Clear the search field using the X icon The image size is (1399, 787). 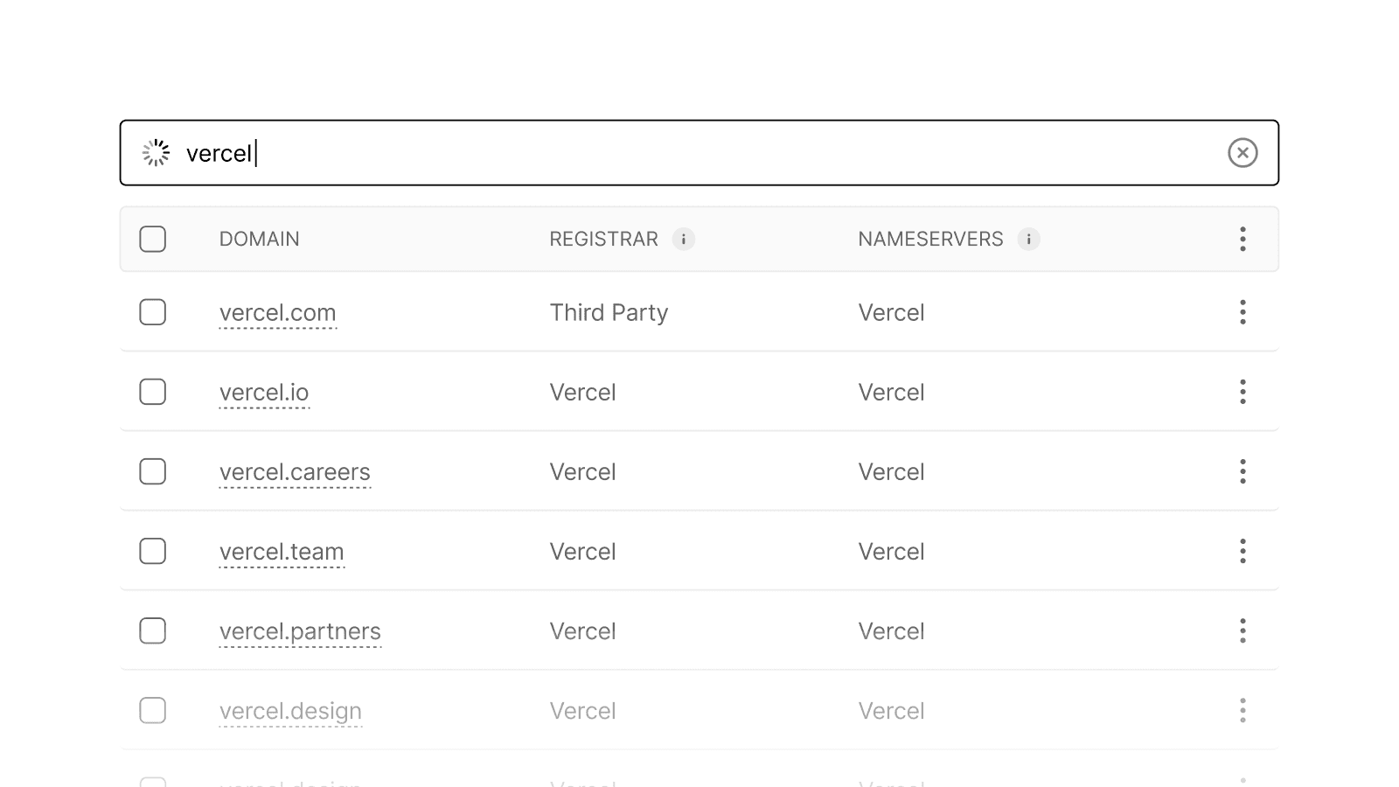tap(1243, 152)
